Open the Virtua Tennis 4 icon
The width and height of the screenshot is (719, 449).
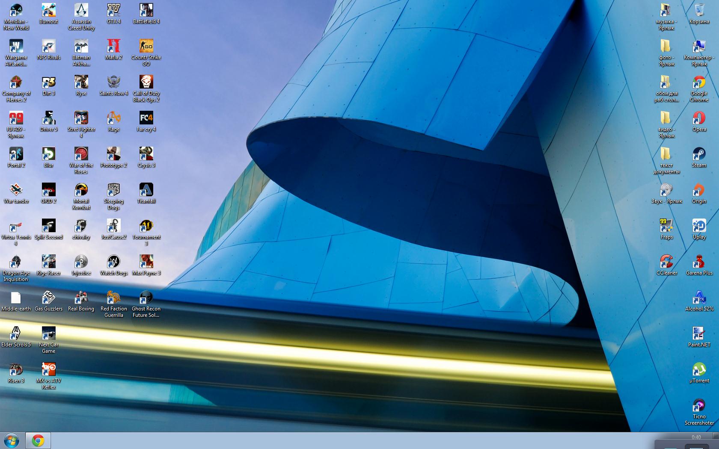[x=16, y=232]
